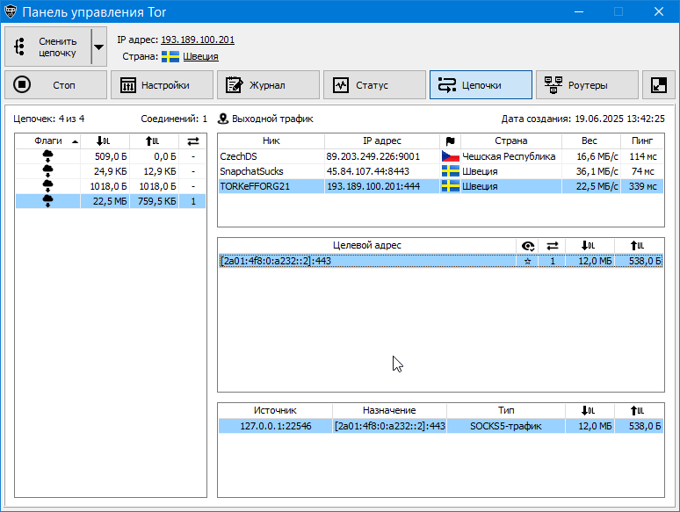The width and height of the screenshot is (680, 512).
Task: Sort connections by Тип column header
Action: 506,410
